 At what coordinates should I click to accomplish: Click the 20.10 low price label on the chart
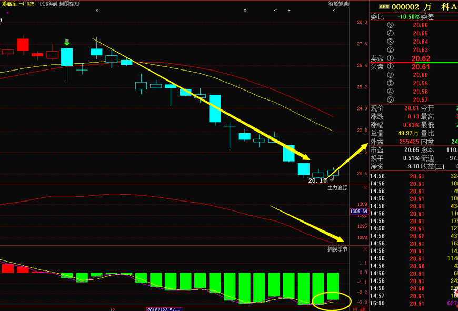pos(317,180)
